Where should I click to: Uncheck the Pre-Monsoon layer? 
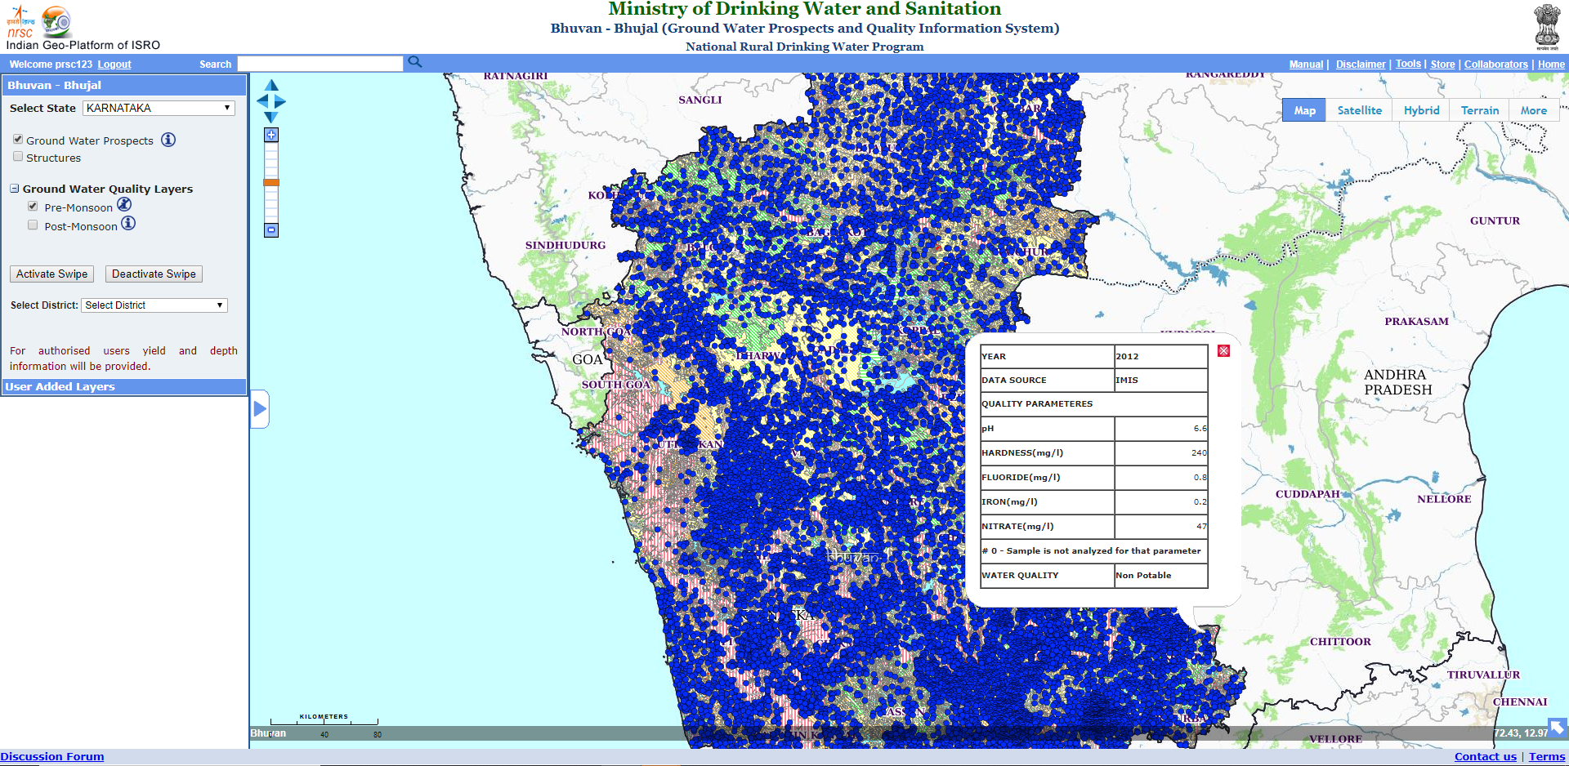point(33,207)
